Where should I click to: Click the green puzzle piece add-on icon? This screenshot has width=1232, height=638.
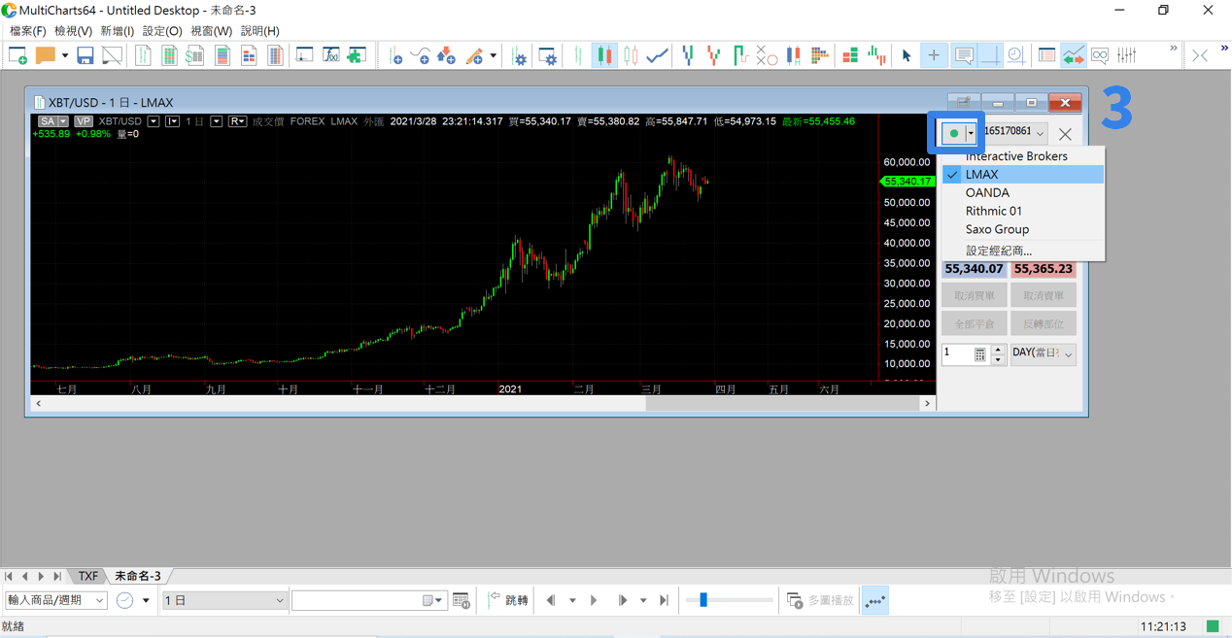358,56
